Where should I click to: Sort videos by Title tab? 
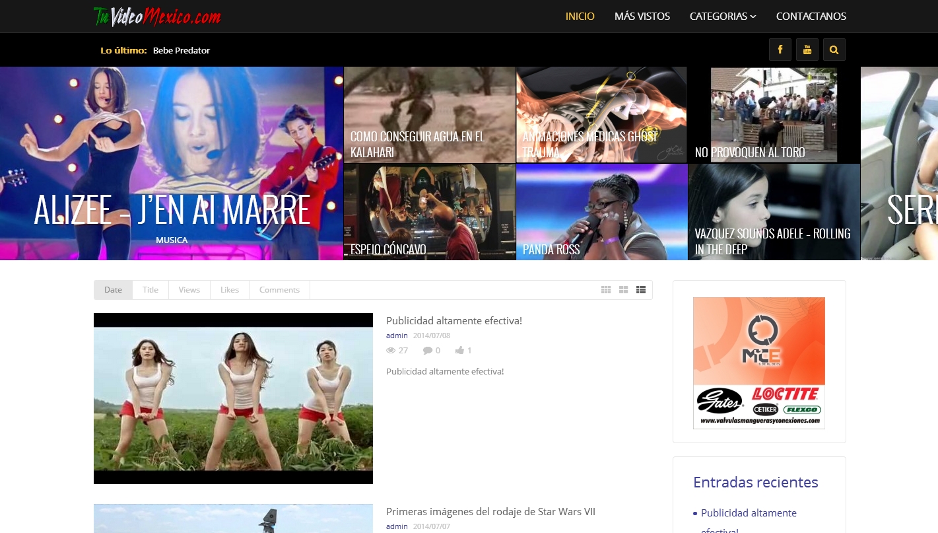pyautogui.click(x=151, y=290)
